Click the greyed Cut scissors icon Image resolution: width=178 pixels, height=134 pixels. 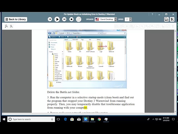click(127, 26)
